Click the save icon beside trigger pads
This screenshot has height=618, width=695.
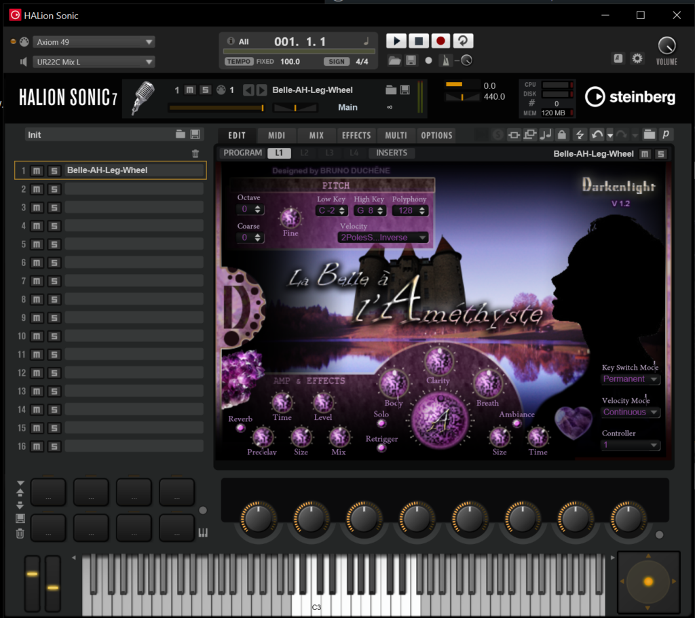pyautogui.click(x=20, y=518)
